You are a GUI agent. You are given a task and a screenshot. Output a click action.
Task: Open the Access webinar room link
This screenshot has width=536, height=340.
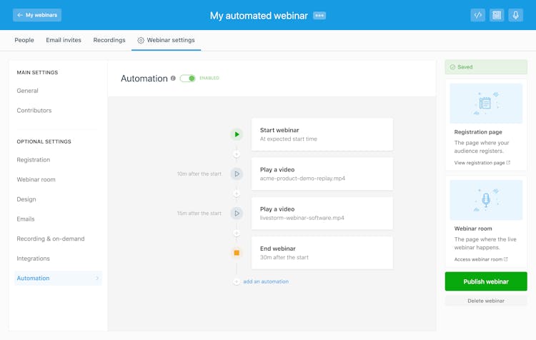pyautogui.click(x=480, y=259)
